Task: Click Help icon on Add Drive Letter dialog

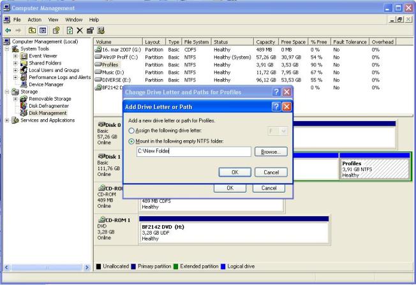Action: tap(276, 106)
